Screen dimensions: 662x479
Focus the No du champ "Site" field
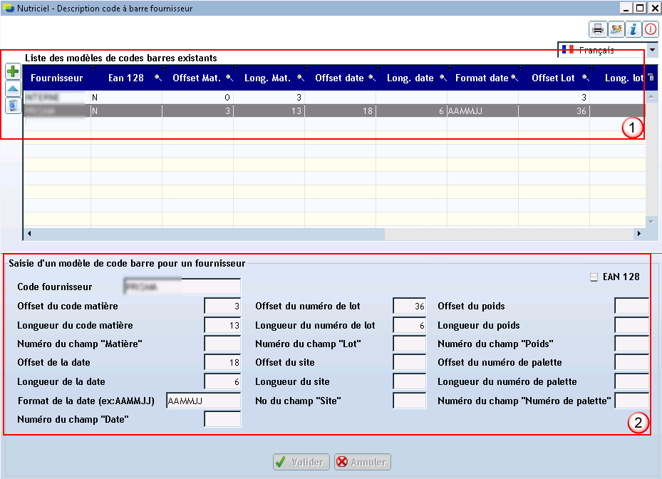click(x=410, y=401)
